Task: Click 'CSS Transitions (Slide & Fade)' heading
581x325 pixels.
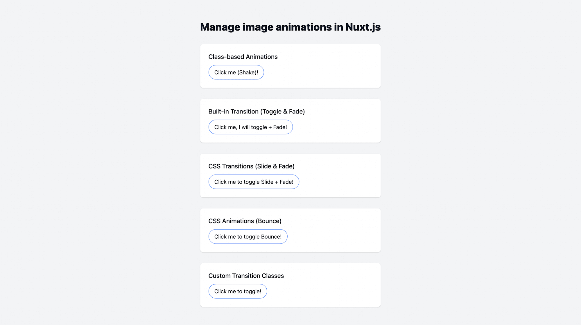Action: point(252,166)
